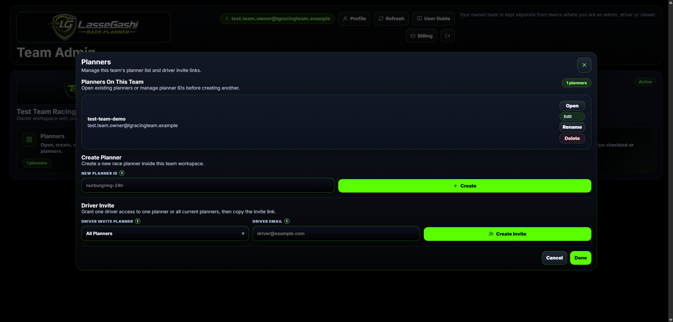Image resolution: width=673 pixels, height=322 pixels.
Task: Click the 1 planners badge in dialog
Action: 576,83
